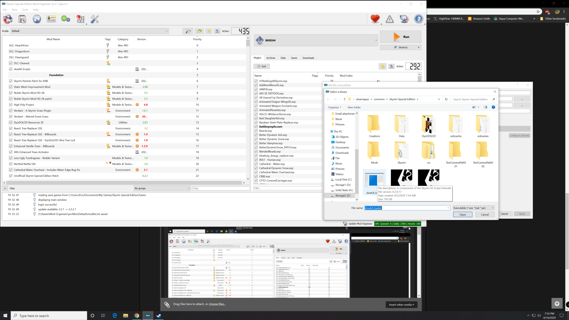This screenshot has height=320, width=569.
Task: Bookmark page with Chrome star icon
Action: pos(538,12)
